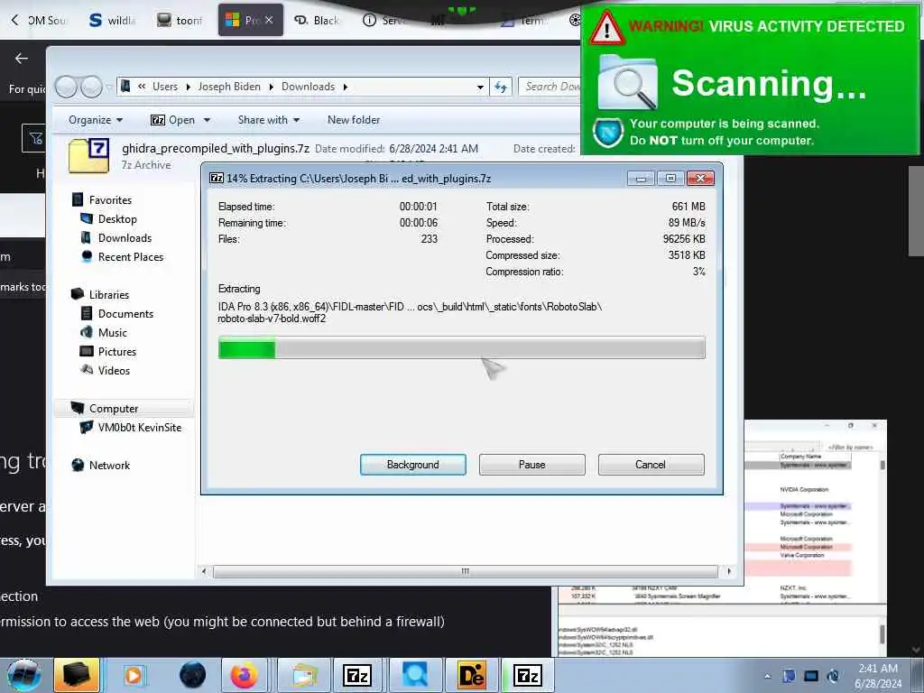Open the Videos library

pyautogui.click(x=114, y=370)
